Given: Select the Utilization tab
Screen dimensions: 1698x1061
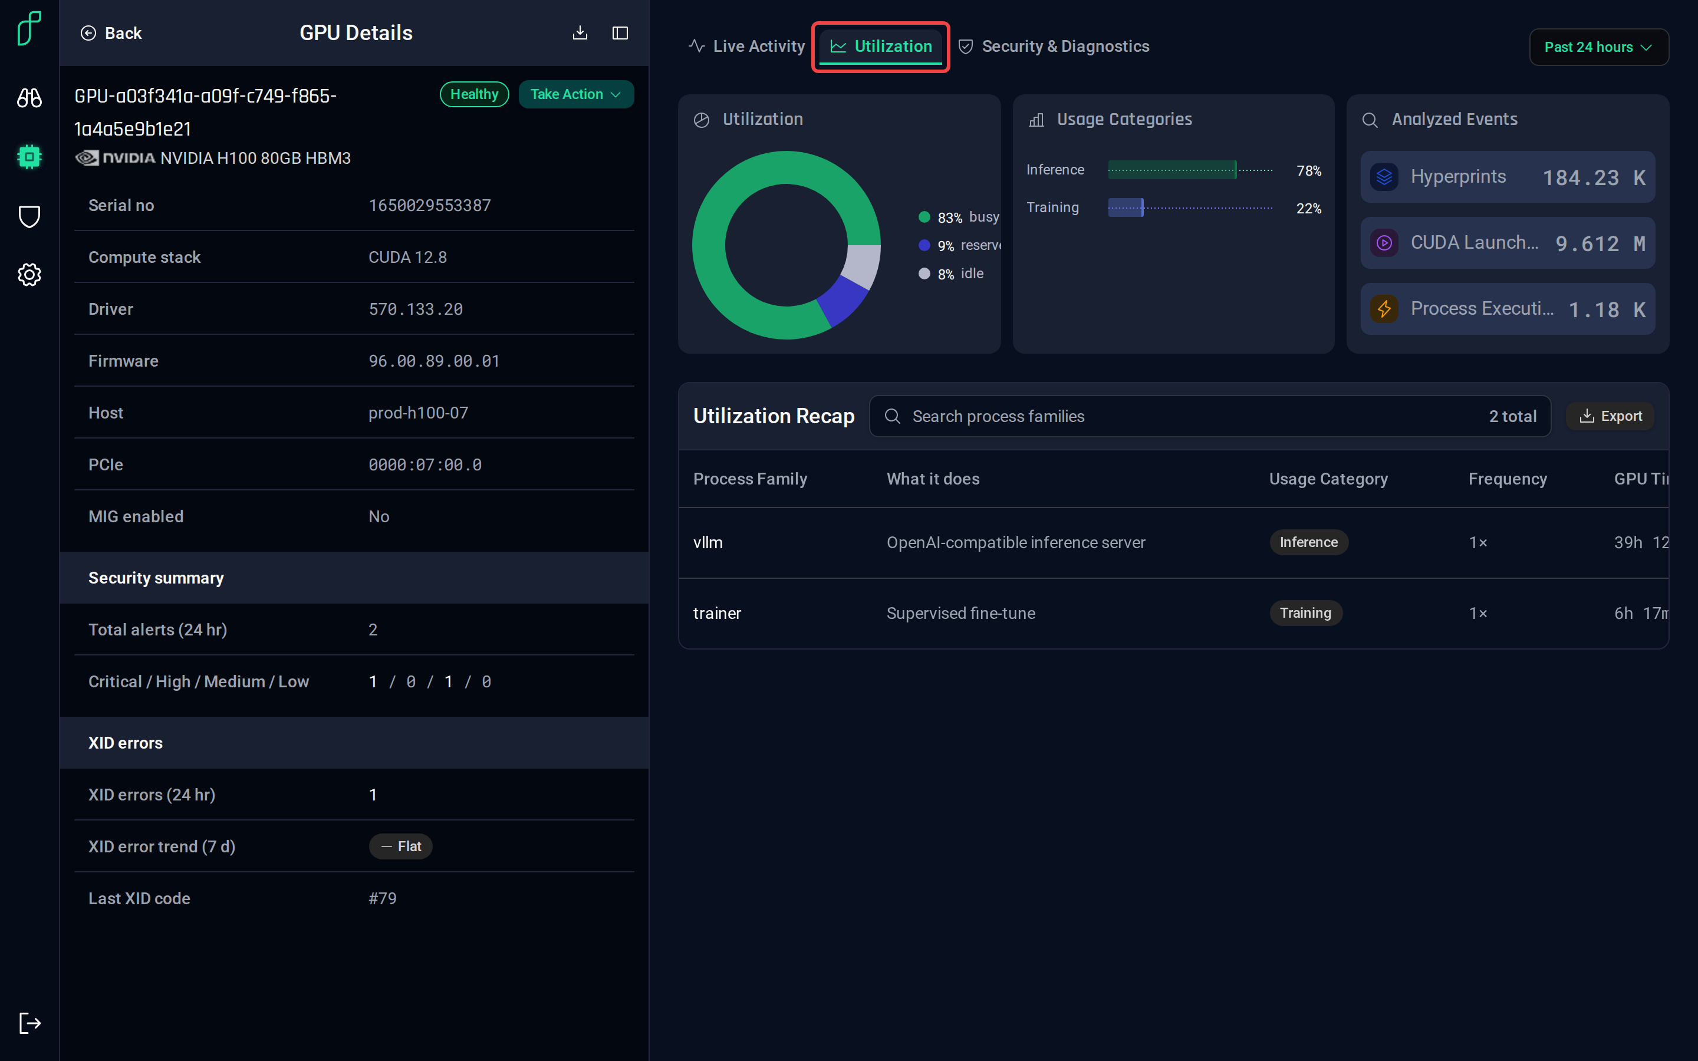Looking at the screenshot, I should click(x=881, y=47).
